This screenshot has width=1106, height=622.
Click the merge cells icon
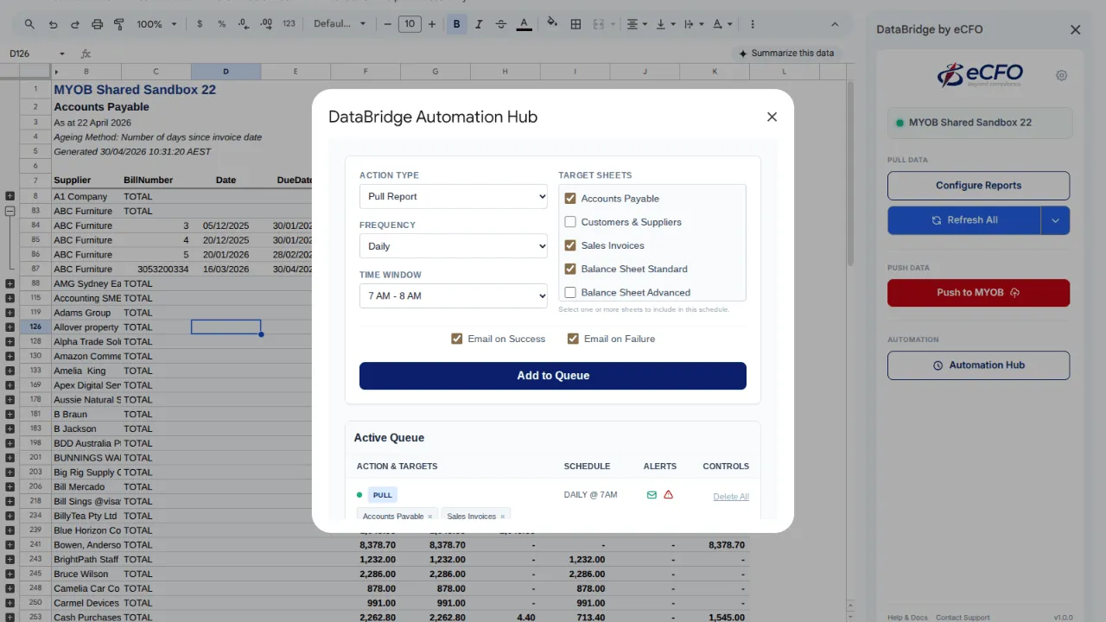pos(598,24)
